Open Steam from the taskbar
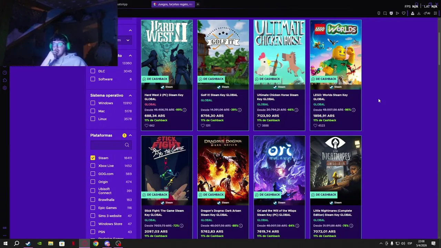 pos(28,244)
